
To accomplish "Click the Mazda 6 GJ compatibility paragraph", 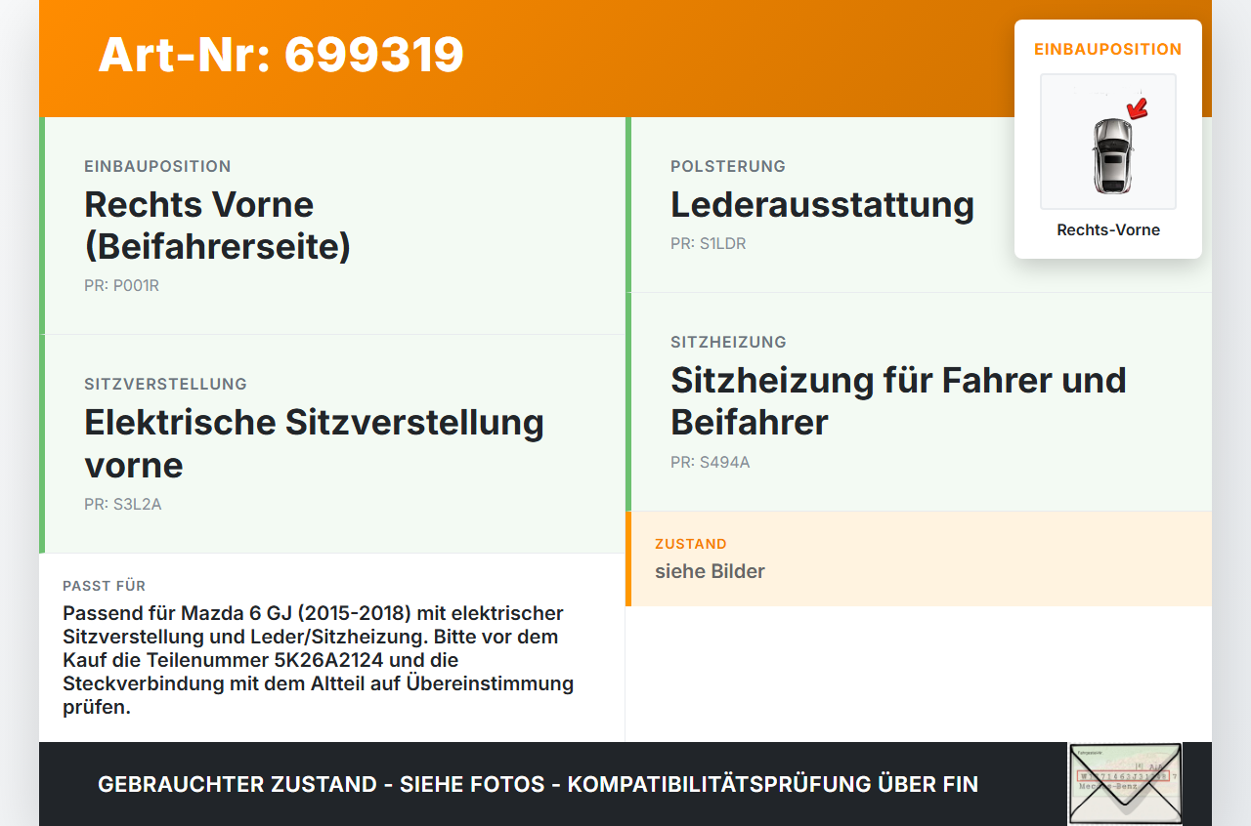I will pyautogui.click(x=319, y=660).
